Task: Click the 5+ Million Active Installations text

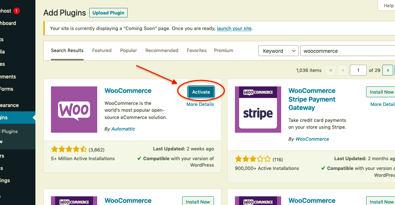Action: (x=83, y=159)
